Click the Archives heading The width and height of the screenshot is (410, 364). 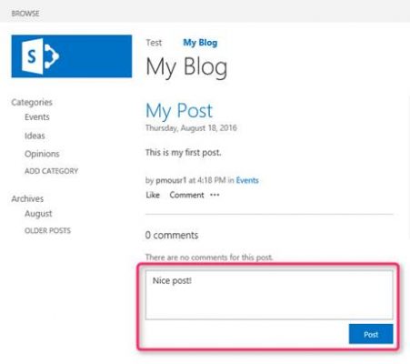(27, 198)
